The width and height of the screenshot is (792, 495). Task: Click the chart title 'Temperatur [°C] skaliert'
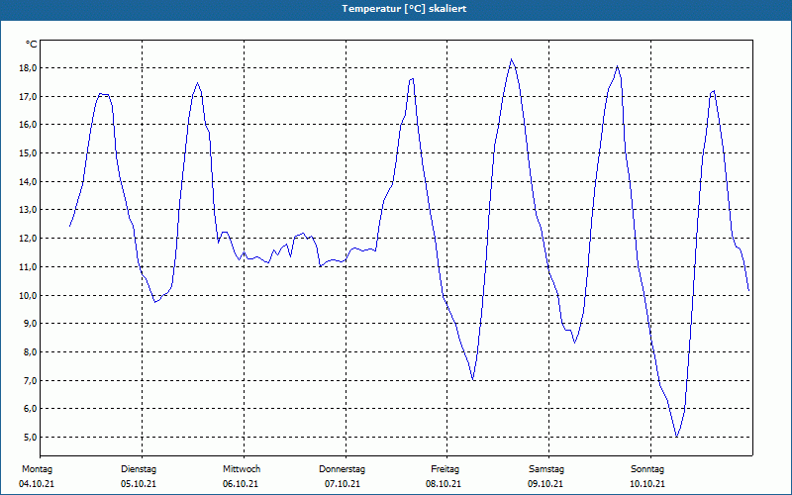coord(404,9)
